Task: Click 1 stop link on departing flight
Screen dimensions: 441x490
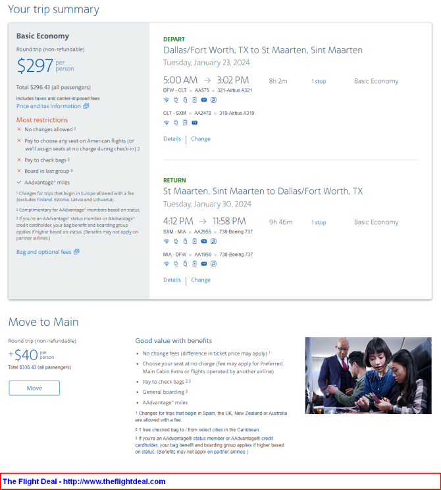Action: 319,81
